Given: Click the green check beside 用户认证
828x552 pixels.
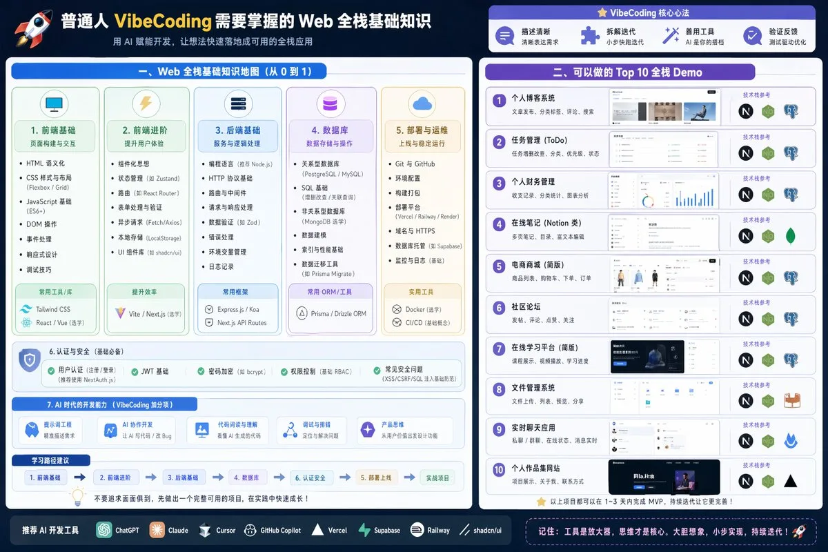Looking at the screenshot, I should pyautogui.click(x=51, y=371).
